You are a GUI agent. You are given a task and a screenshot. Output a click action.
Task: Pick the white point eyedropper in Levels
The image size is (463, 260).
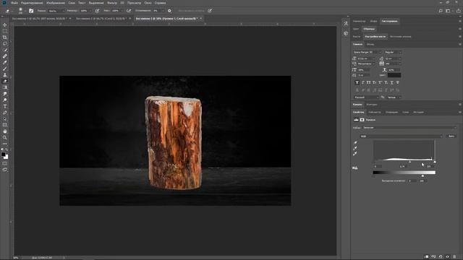click(x=355, y=154)
